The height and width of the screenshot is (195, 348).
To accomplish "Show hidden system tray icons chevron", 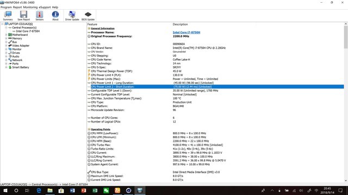I will (x=272, y=190).
